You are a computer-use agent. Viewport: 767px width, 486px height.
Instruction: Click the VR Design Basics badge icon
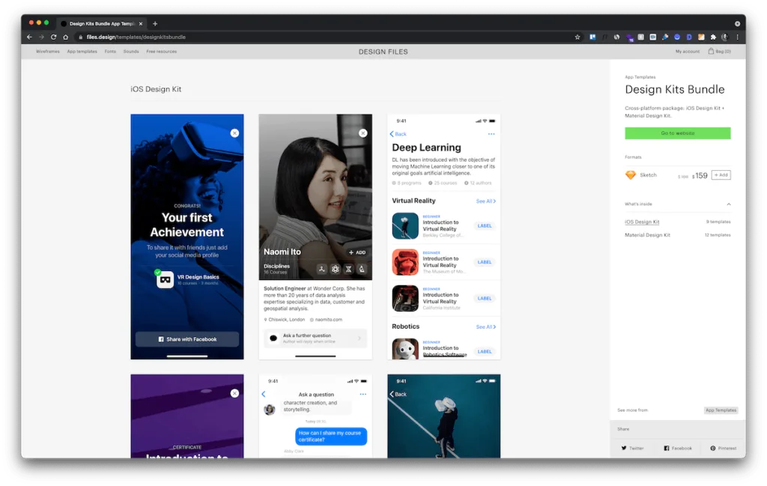(165, 279)
